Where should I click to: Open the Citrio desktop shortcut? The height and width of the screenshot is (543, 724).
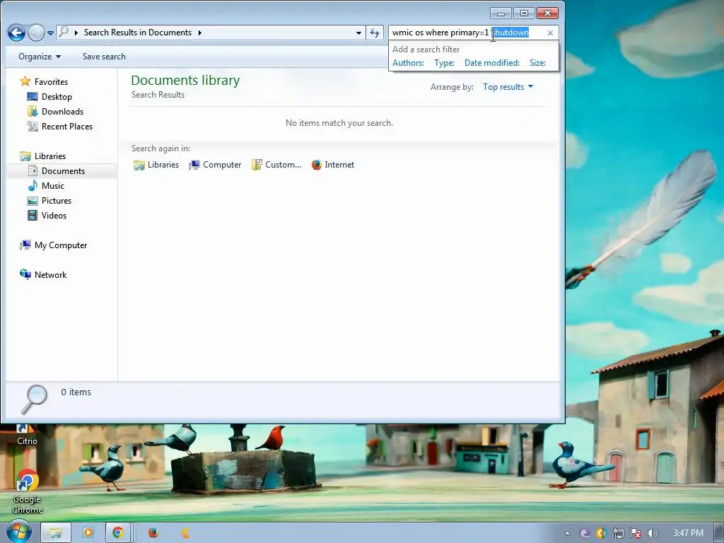[27, 435]
